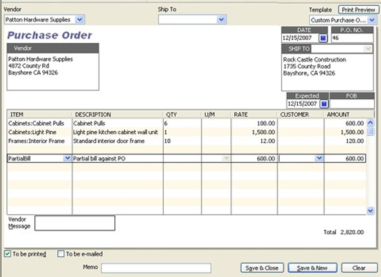The width and height of the screenshot is (381, 277).
Task: Expand the Customer dropdown in PartialBill row
Action: pyautogui.click(x=319, y=159)
